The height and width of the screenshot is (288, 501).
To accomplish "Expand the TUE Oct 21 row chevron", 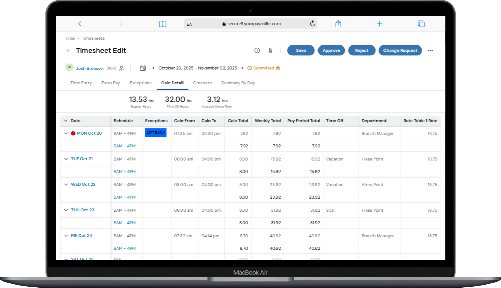I will pos(66,159).
